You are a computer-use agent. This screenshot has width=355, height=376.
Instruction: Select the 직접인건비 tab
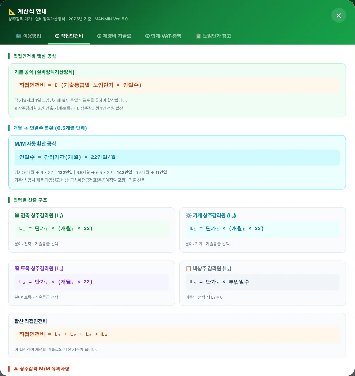coord(69,36)
